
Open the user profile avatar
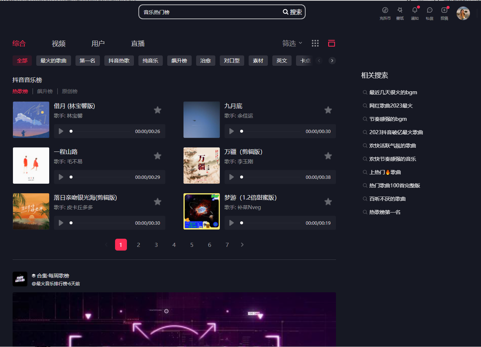[463, 13]
